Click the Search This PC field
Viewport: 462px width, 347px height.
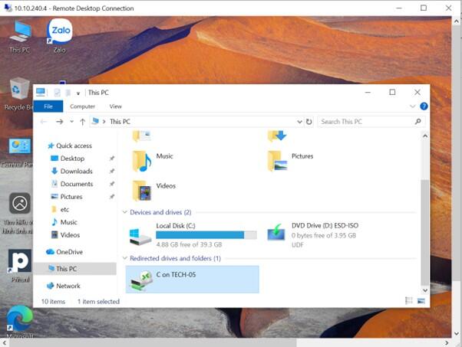(x=371, y=122)
